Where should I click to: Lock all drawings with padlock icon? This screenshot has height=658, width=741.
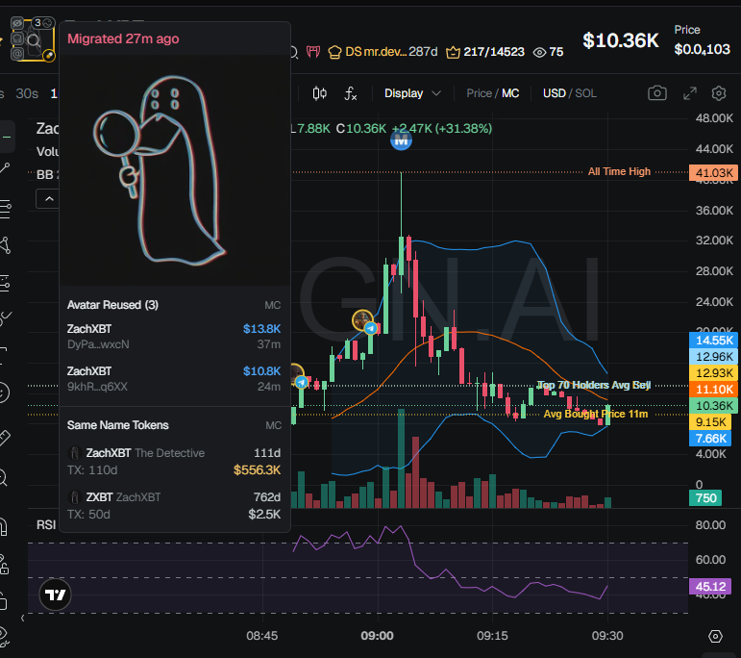3,601
